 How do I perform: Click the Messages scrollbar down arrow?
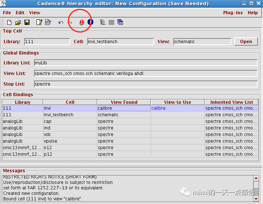click(256, 199)
